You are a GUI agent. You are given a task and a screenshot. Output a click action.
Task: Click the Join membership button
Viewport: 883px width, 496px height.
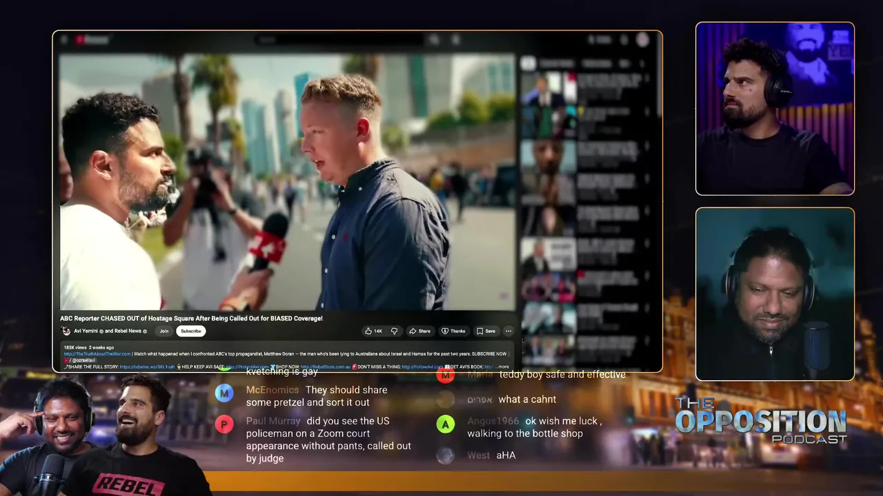point(163,331)
